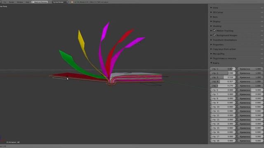
Task: Click the стр. 7 slider
Action: pos(223,94)
